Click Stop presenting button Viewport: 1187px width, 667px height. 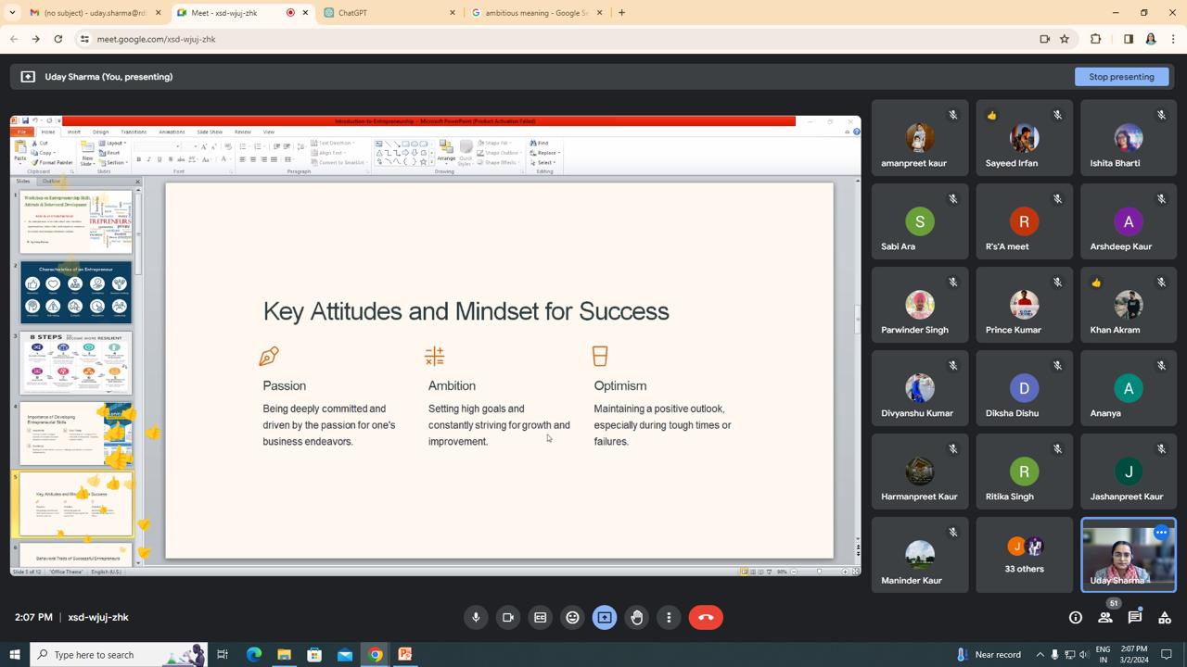(1121, 77)
